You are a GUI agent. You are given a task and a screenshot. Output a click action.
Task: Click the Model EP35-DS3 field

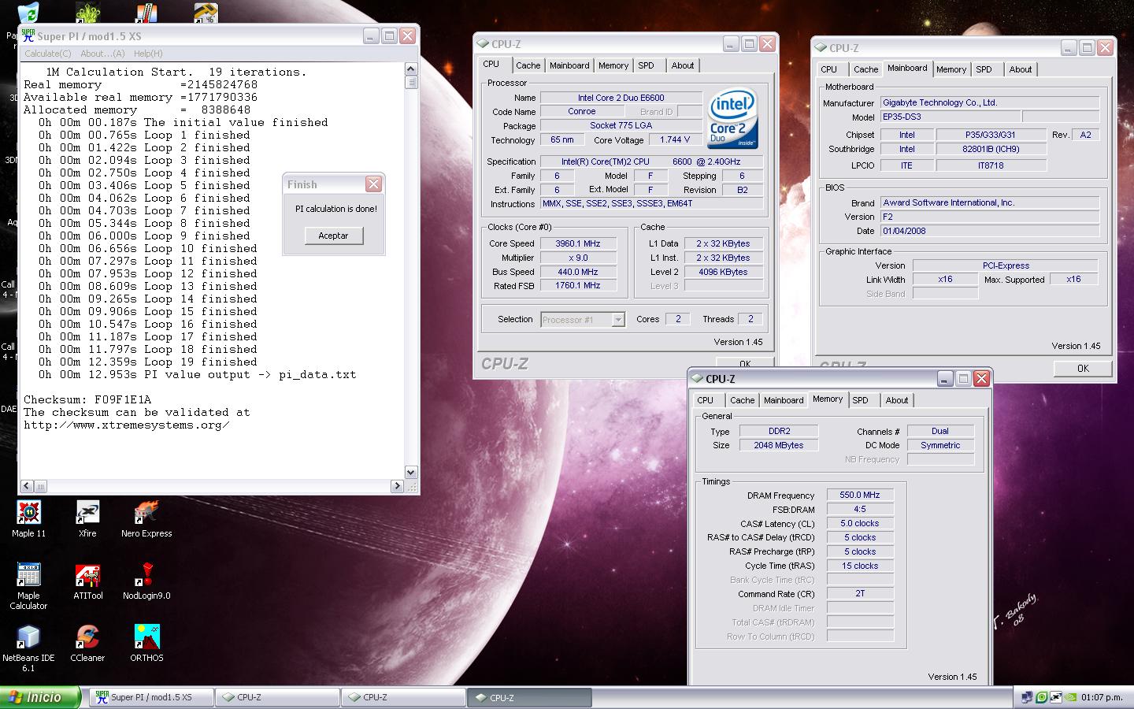[x=949, y=117]
